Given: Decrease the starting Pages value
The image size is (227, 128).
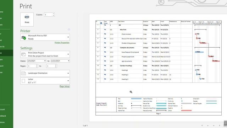Looking at the screenshot, I should [x=37, y=67].
